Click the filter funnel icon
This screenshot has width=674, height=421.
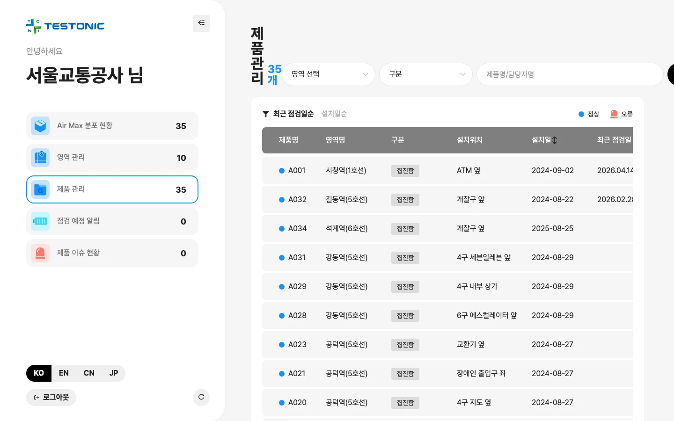coord(266,114)
